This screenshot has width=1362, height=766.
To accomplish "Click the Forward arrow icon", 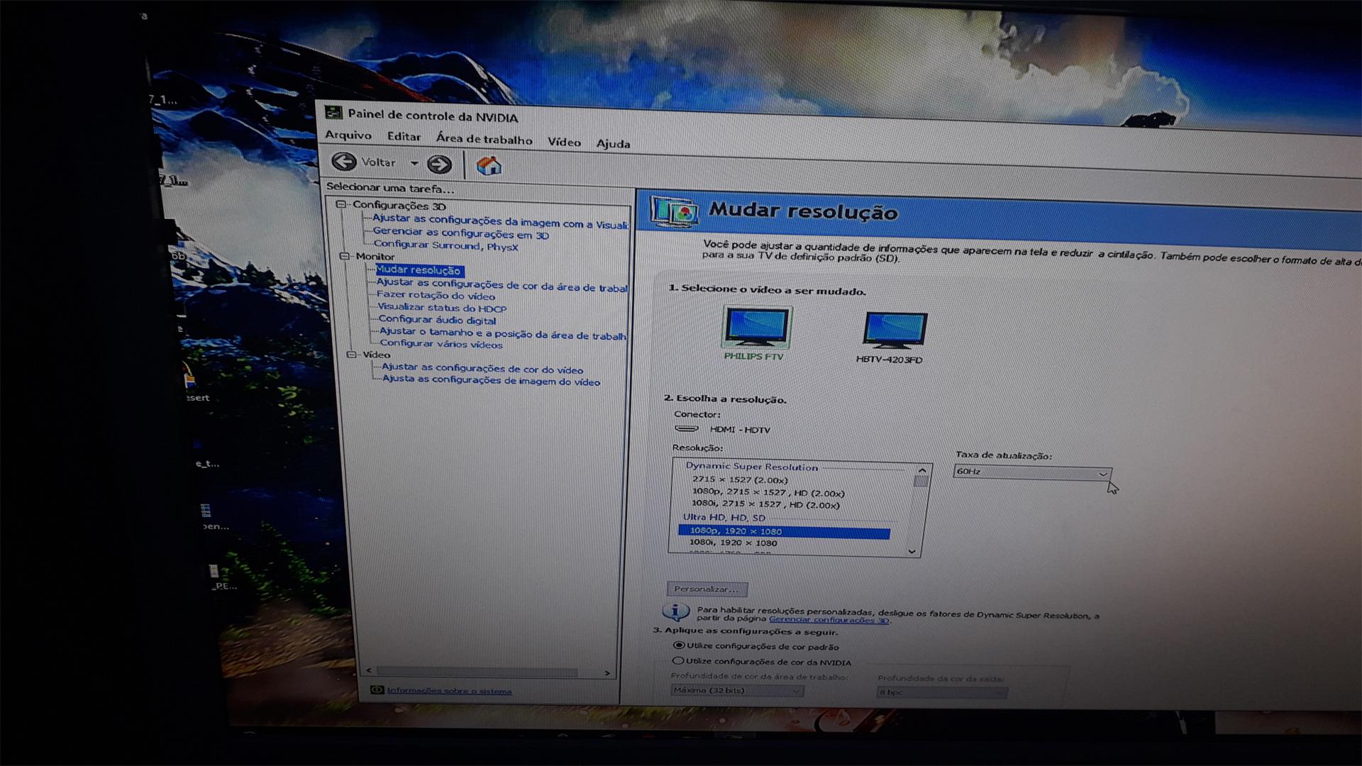I will [439, 165].
